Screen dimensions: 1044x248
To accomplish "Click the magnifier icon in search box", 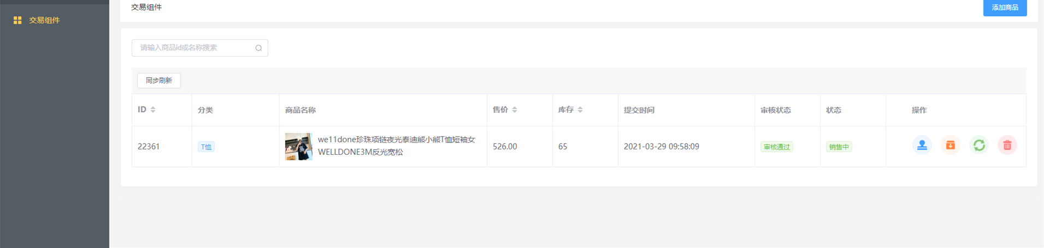I will click(258, 48).
